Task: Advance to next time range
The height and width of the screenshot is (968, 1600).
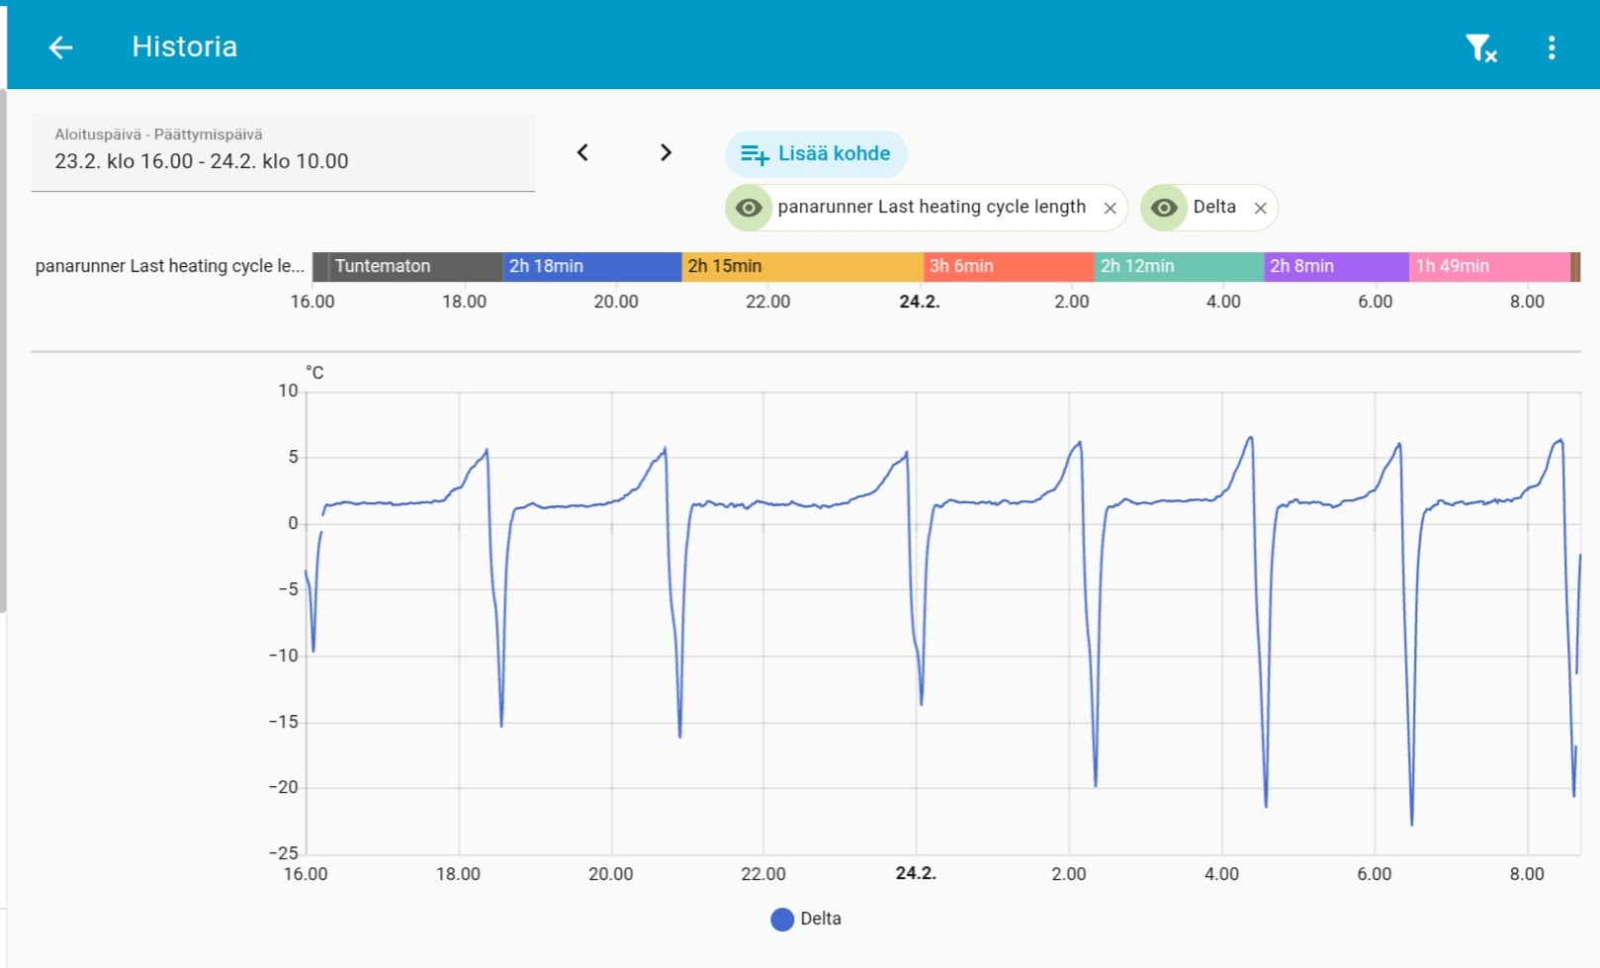Action: [666, 152]
